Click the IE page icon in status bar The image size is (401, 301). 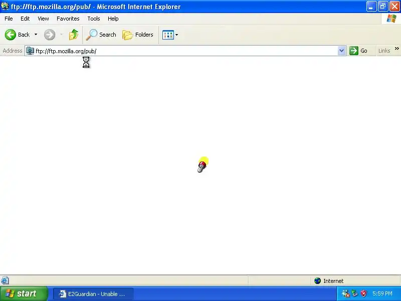[5, 280]
